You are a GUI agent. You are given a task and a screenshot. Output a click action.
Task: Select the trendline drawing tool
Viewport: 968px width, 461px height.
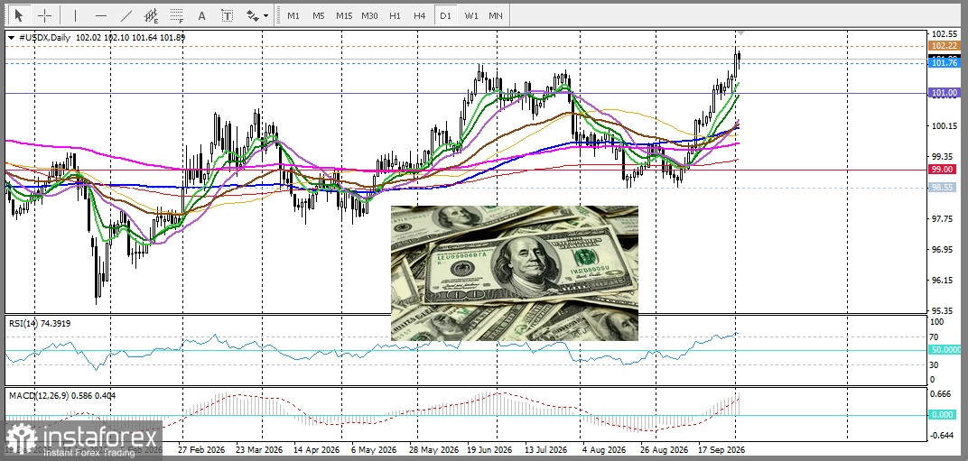[126, 15]
